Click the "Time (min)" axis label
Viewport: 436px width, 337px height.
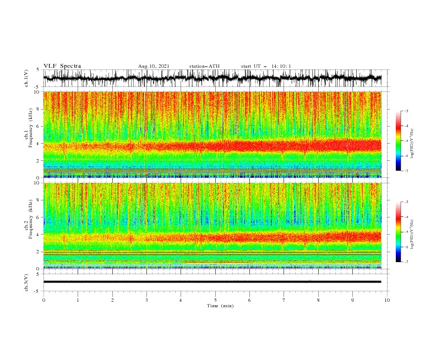(220, 306)
